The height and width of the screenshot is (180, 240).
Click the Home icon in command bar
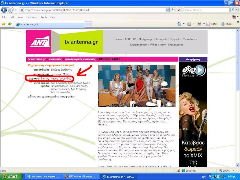(179, 24)
